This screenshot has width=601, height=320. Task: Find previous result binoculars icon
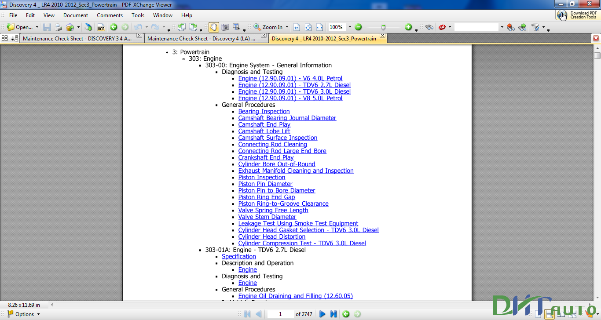point(510,27)
